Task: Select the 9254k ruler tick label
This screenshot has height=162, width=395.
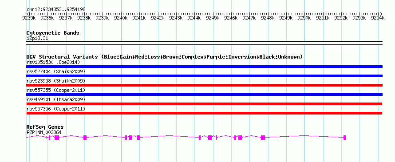Action: coord(378,18)
